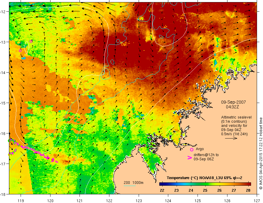
Task: Click the 'Altimetric sealevel' legend text
Action: (x=236, y=117)
